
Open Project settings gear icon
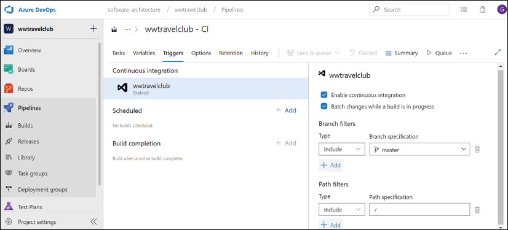tap(9, 222)
